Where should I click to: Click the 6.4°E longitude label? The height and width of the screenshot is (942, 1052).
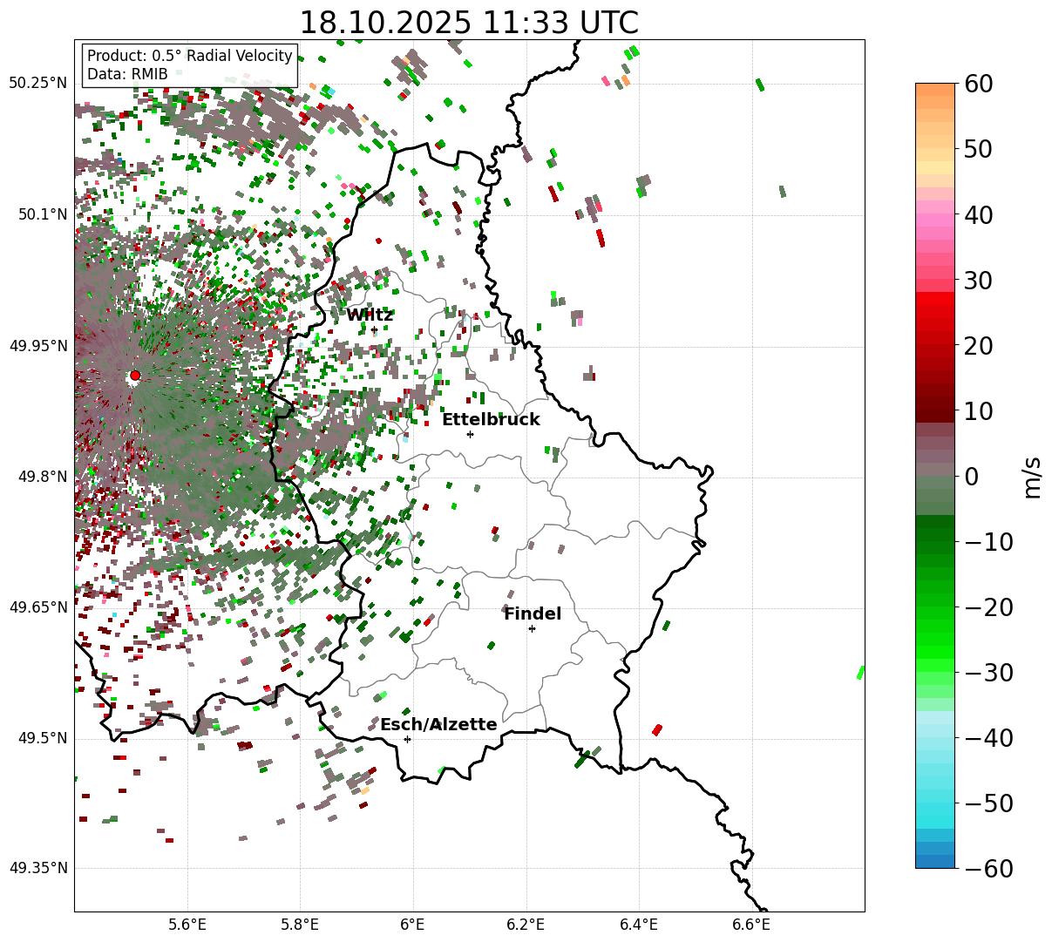639,924
